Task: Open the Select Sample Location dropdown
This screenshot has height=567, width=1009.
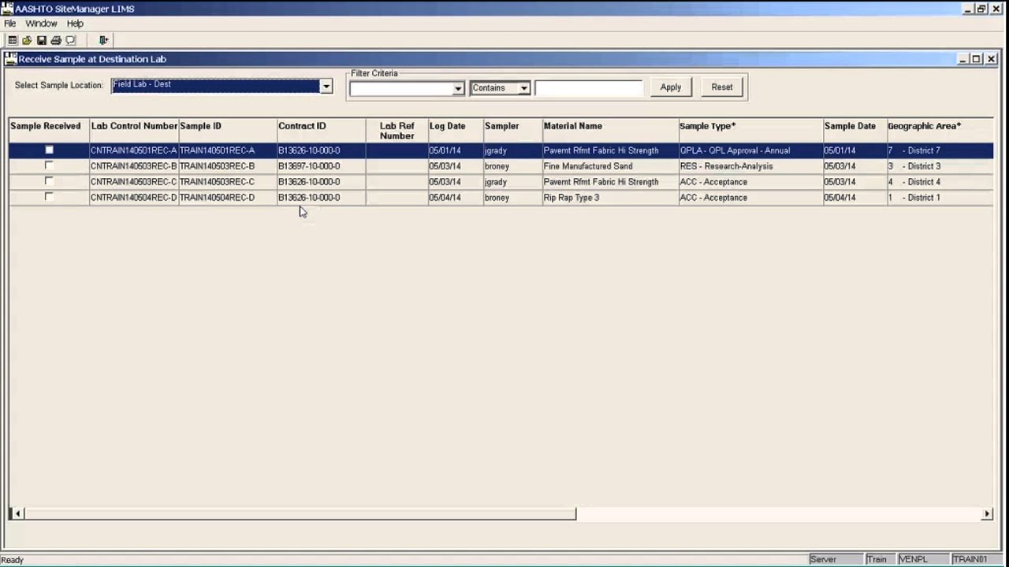Action: tap(326, 86)
